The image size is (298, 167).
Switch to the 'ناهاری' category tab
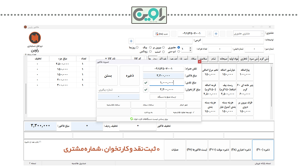point(243,59)
